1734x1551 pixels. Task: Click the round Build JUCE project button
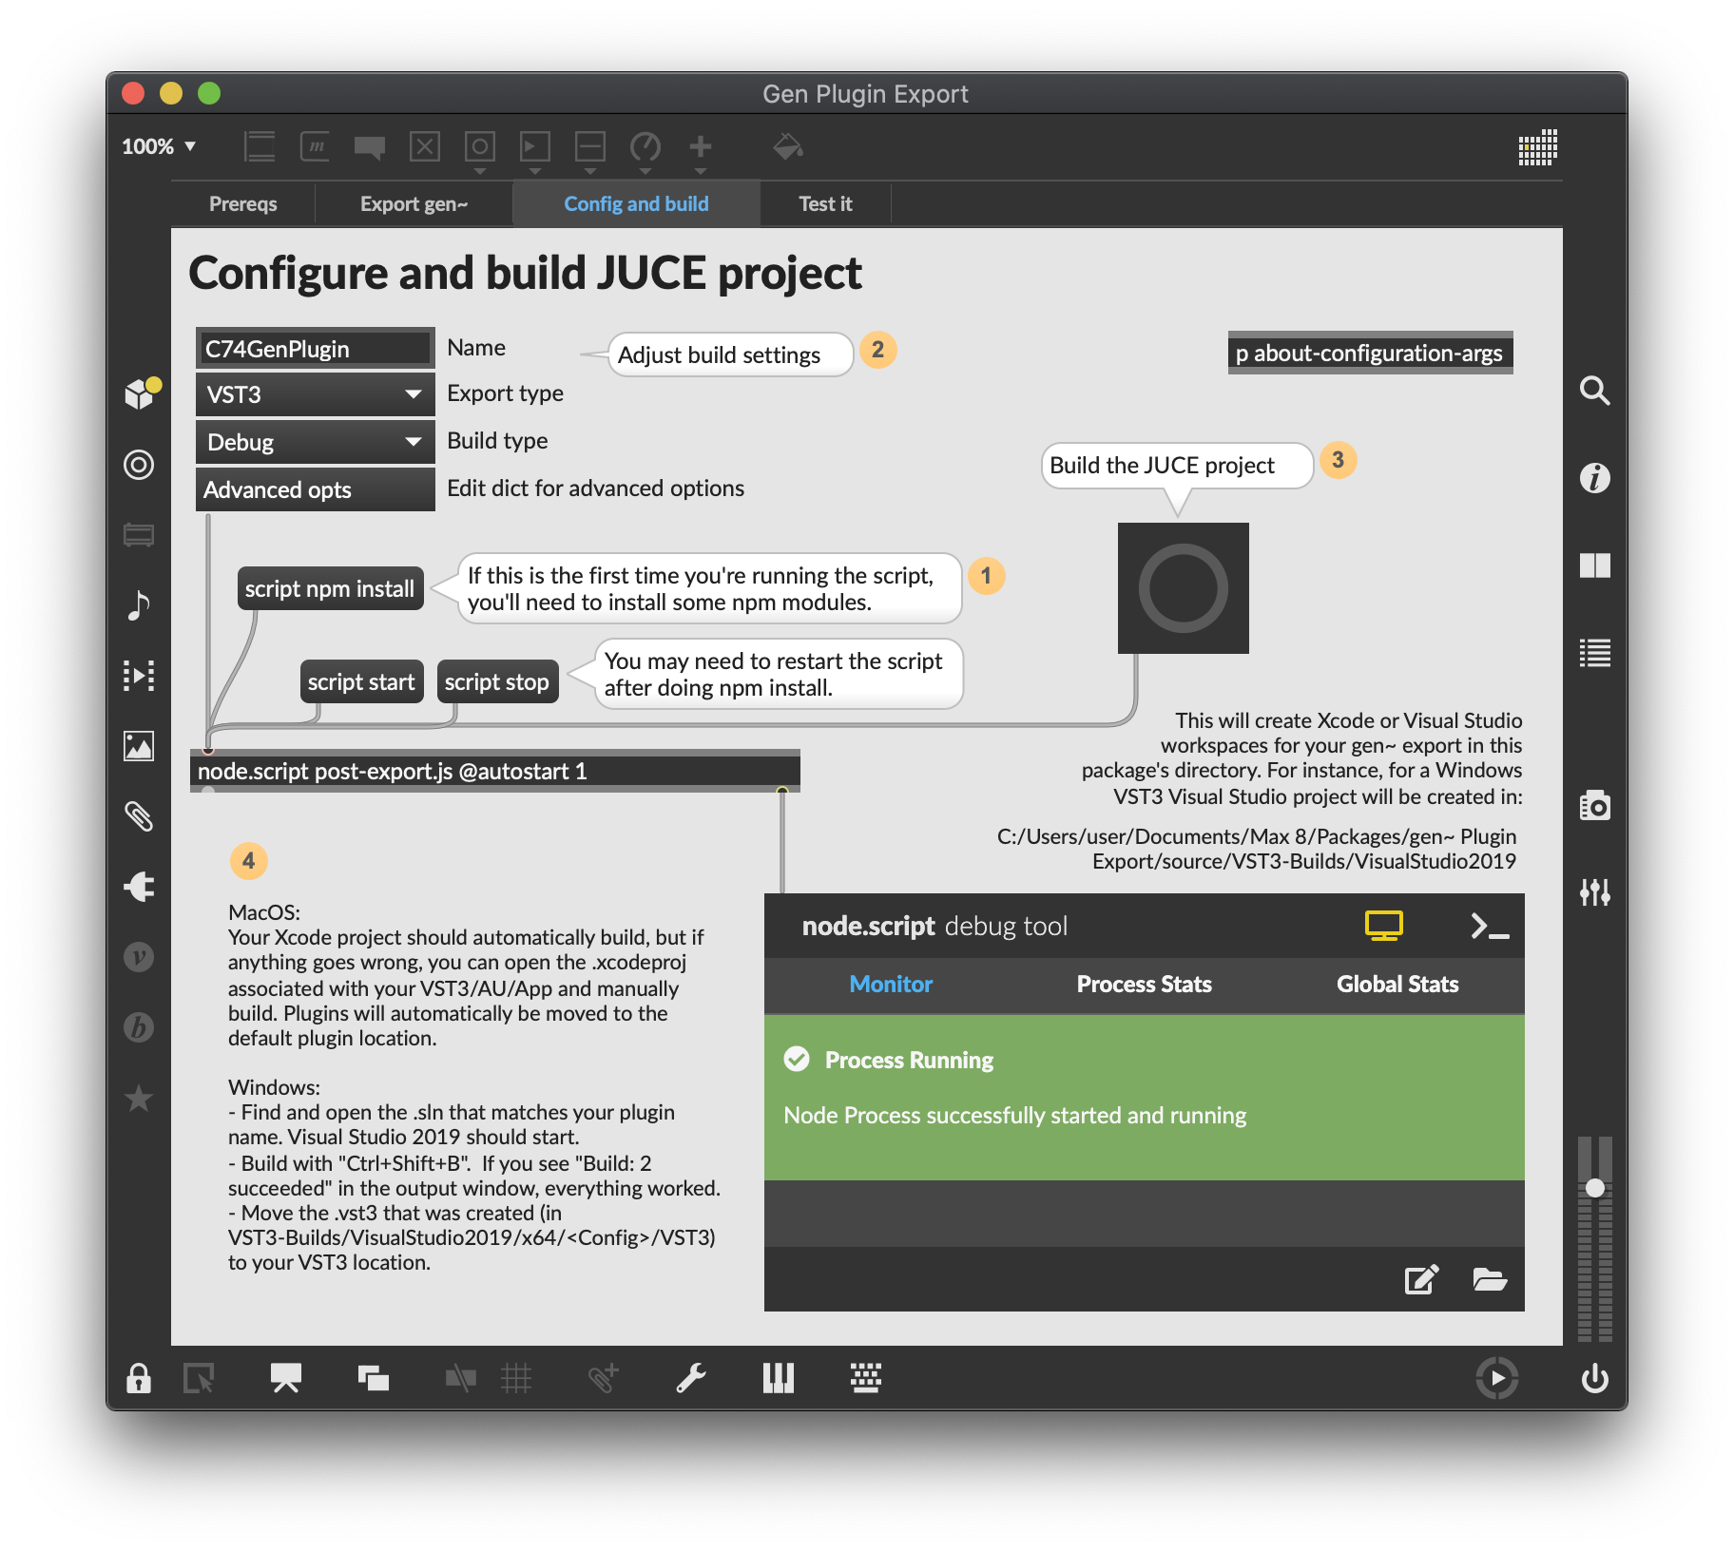point(1183,588)
